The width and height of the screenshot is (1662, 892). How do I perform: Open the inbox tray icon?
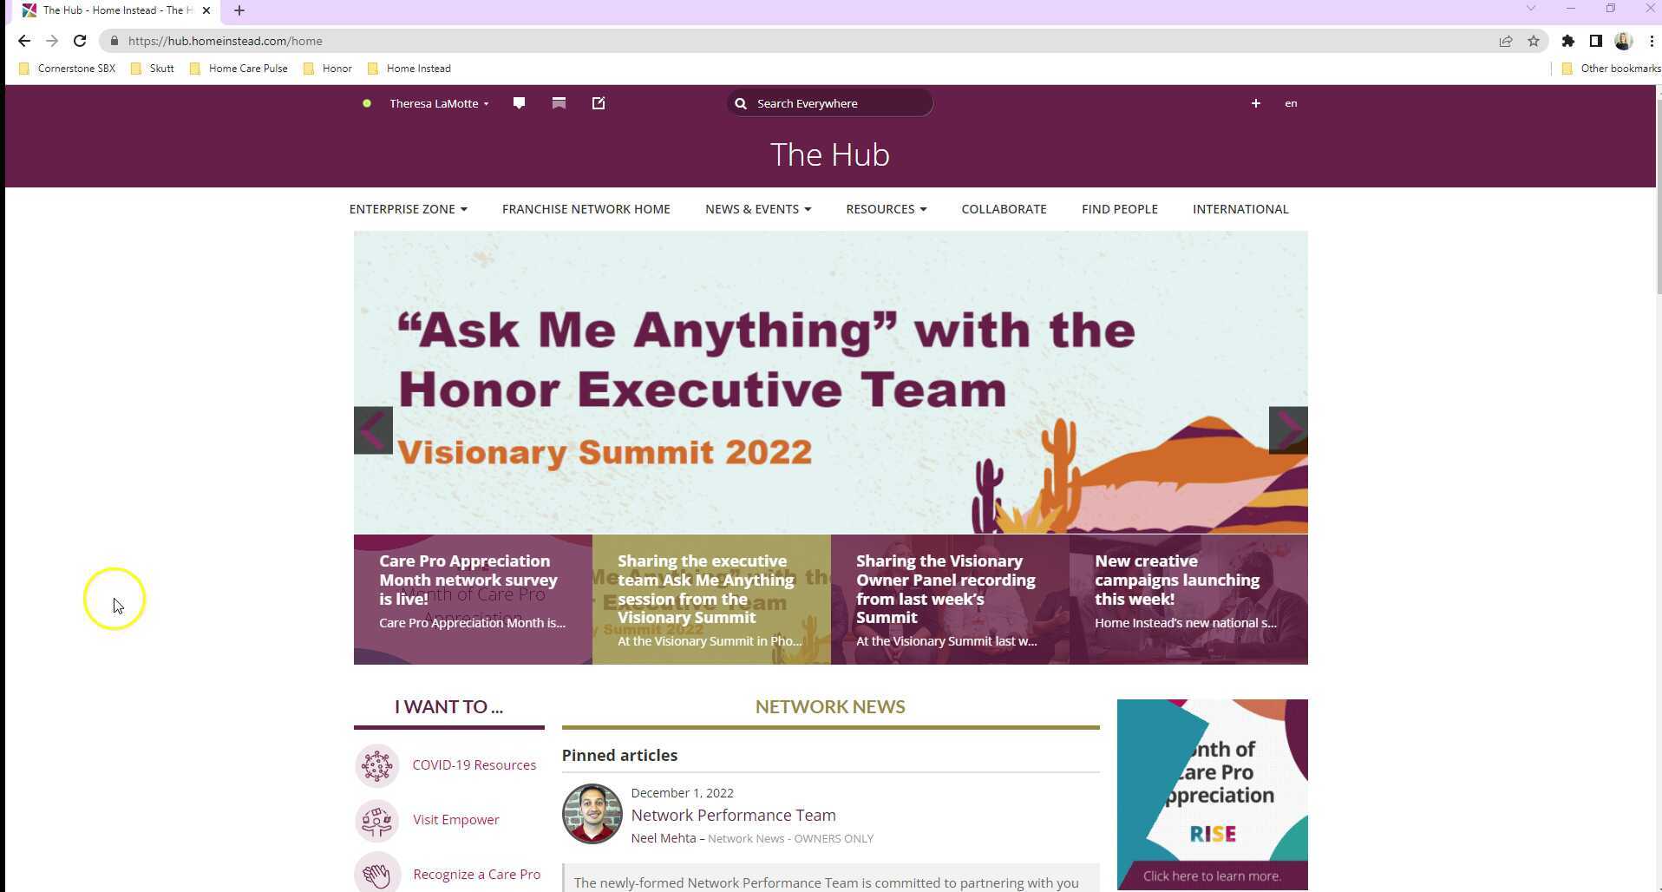(x=559, y=103)
